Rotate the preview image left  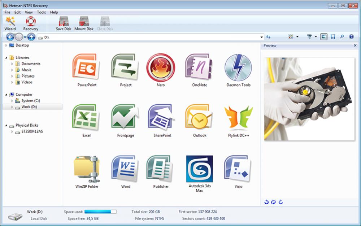coord(267,202)
